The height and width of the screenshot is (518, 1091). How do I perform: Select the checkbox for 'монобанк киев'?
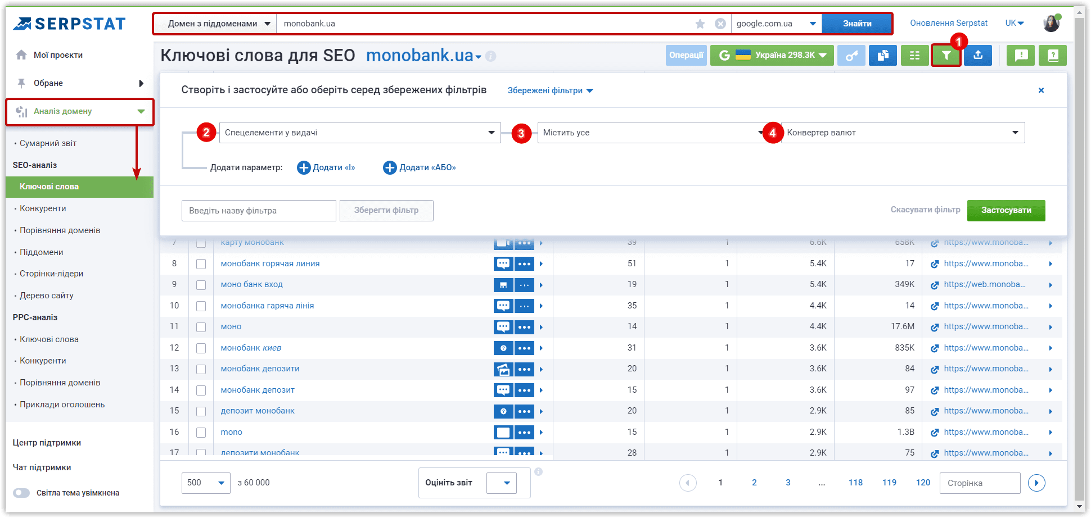(x=201, y=348)
